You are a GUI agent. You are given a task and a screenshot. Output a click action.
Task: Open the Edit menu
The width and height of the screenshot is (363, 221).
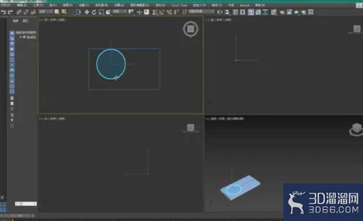22,5
